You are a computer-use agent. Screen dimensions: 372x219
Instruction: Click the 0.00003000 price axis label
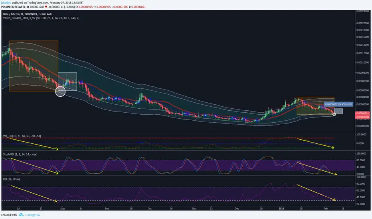coord(362,104)
